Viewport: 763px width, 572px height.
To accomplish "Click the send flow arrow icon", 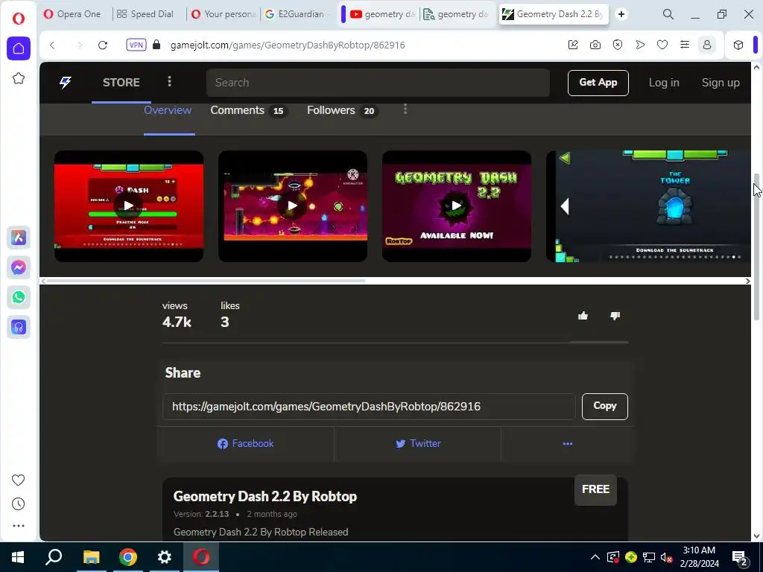I will pos(640,45).
